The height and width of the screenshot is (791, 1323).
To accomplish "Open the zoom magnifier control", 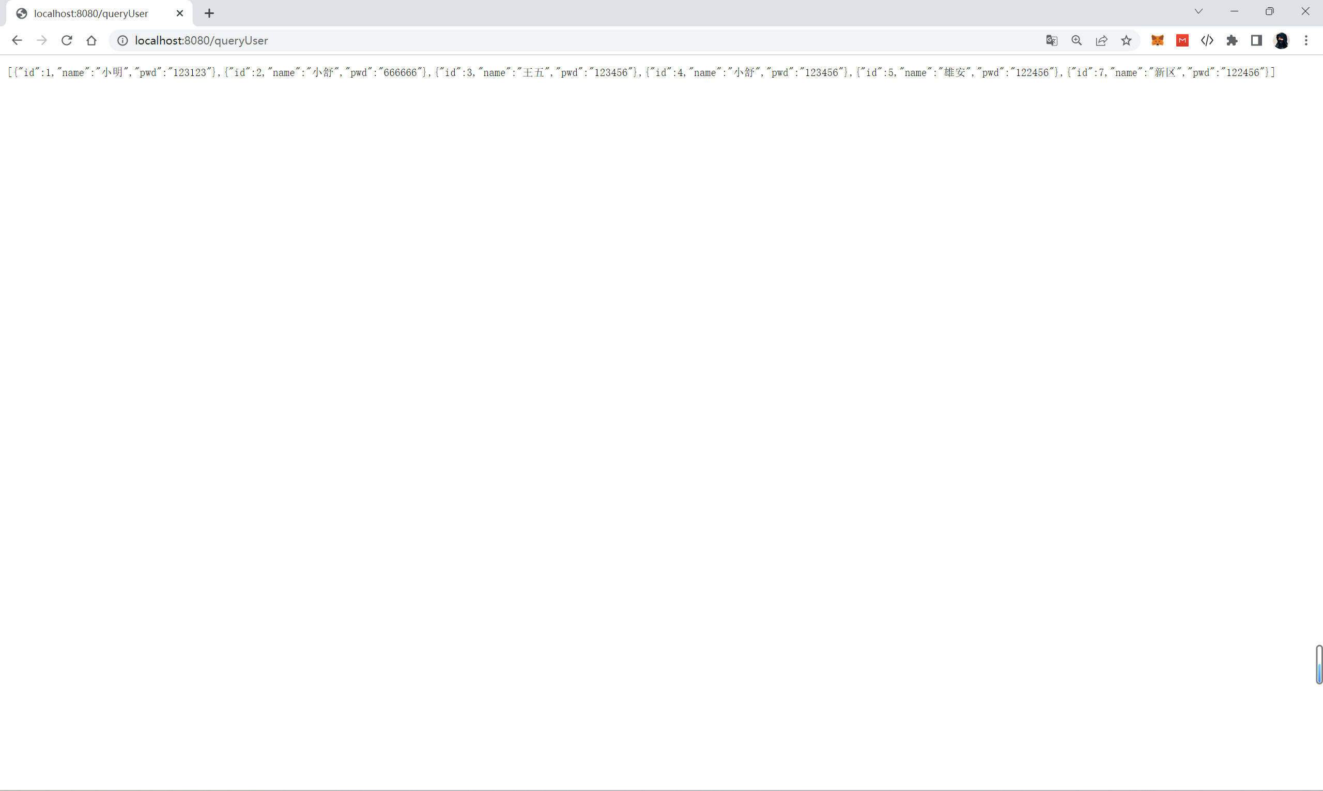I will [1076, 40].
